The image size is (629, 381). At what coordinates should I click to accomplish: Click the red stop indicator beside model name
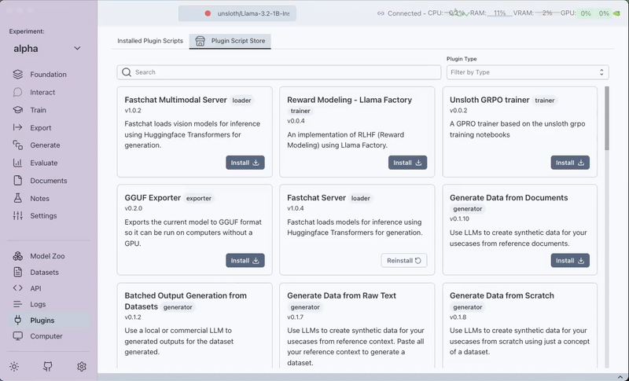208,13
